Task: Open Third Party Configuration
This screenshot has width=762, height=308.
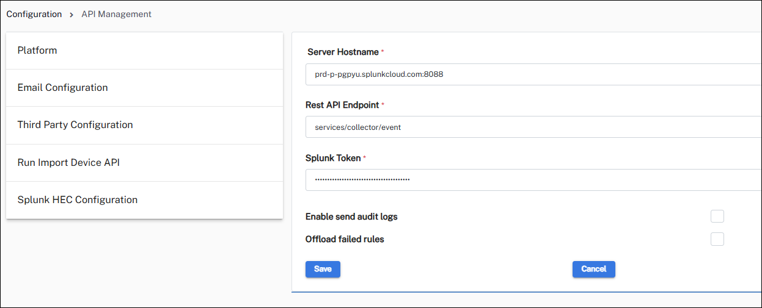Action: pyautogui.click(x=75, y=125)
